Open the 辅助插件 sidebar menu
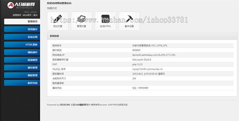 pos(22,52)
